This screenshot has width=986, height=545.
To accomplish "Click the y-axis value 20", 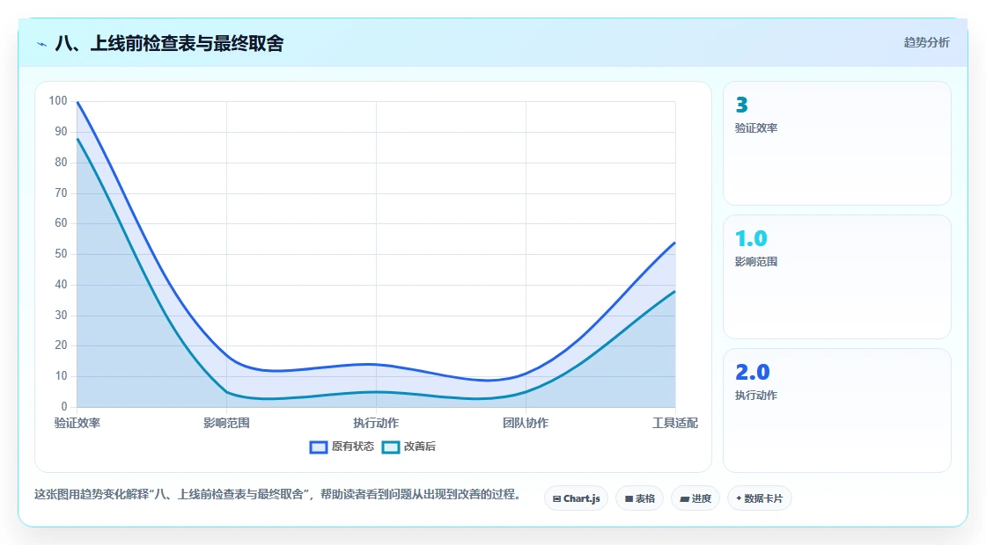I will 61,346.
